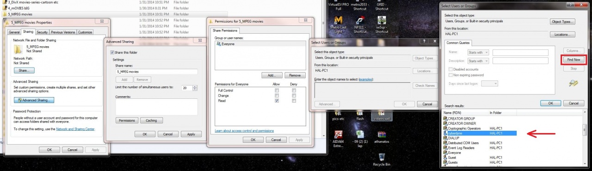Select the videos xad desktop folder
The width and height of the screenshot is (592, 171).
click(382, 115)
